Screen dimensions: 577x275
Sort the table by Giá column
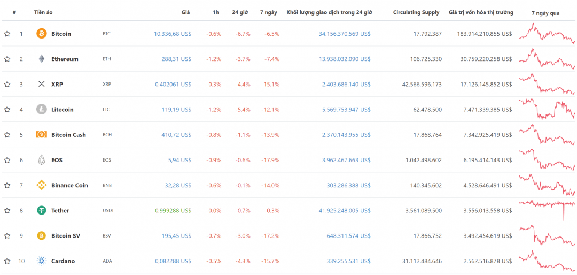click(x=185, y=12)
